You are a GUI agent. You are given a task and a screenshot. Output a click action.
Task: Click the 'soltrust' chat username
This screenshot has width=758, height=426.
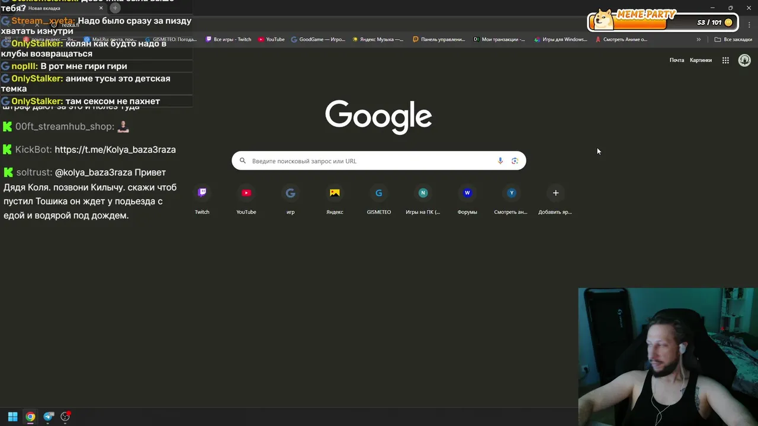[34, 172]
